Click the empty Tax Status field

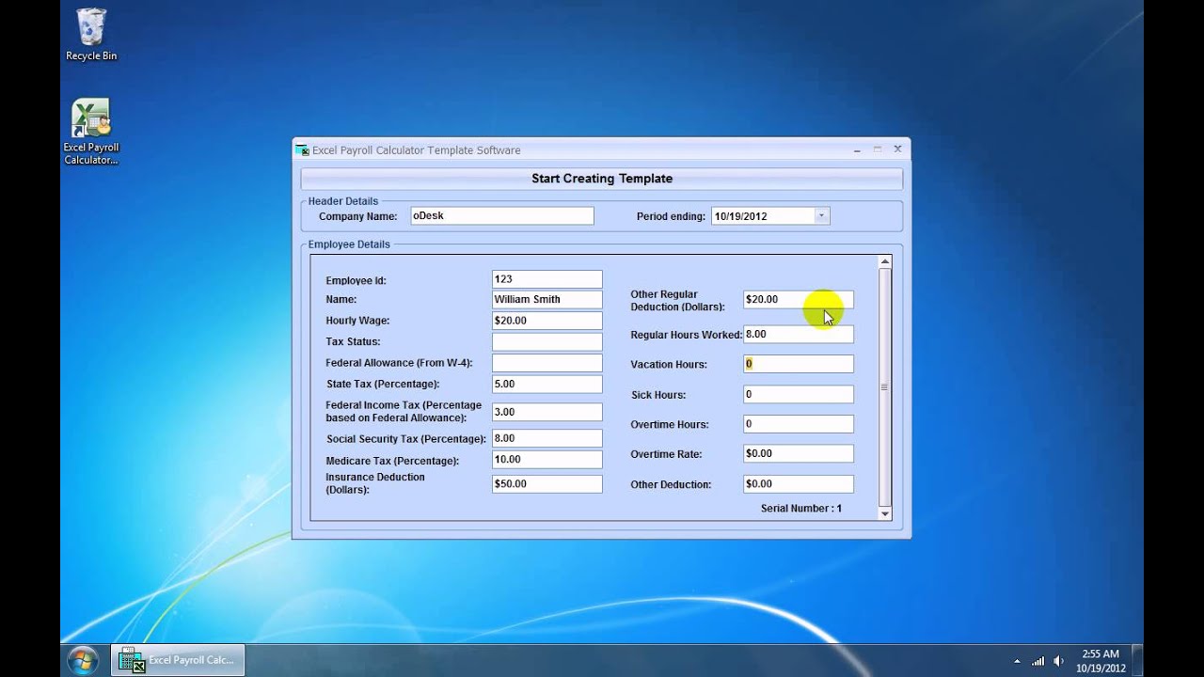(x=547, y=341)
